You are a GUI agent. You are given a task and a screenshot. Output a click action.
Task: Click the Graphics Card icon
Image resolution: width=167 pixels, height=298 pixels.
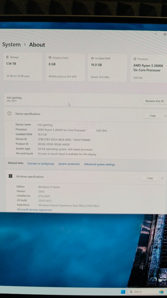click(x=50, y=58)
